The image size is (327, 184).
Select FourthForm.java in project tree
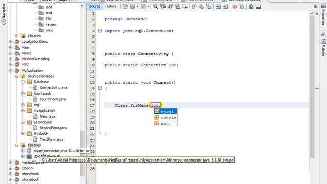[x=53, y=99]
